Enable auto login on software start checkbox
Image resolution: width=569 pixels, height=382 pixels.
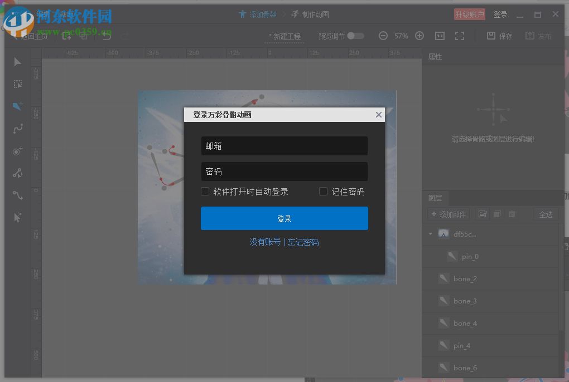tap(205, 191)
